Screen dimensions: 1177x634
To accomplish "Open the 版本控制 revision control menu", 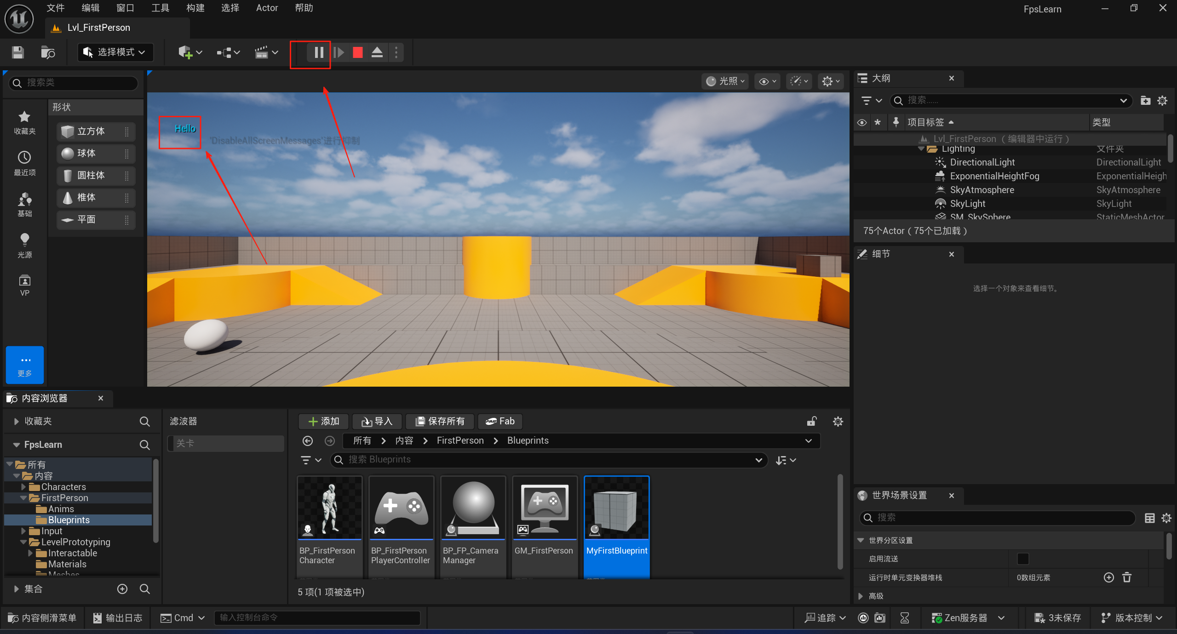I will point(1131,618).
